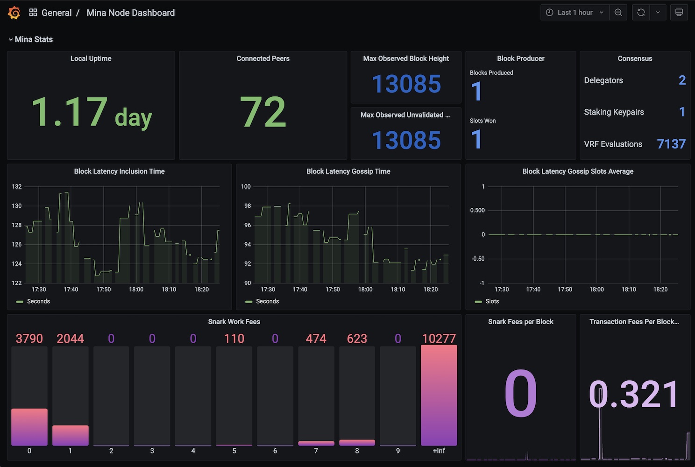Toggle Seconds series label in Gossip Time legend
Image resolution: width=695 pixels, height=467 pixels.
[268, 301]
